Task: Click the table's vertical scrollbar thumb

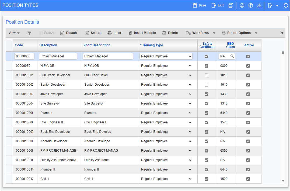Action: (283, 53)
